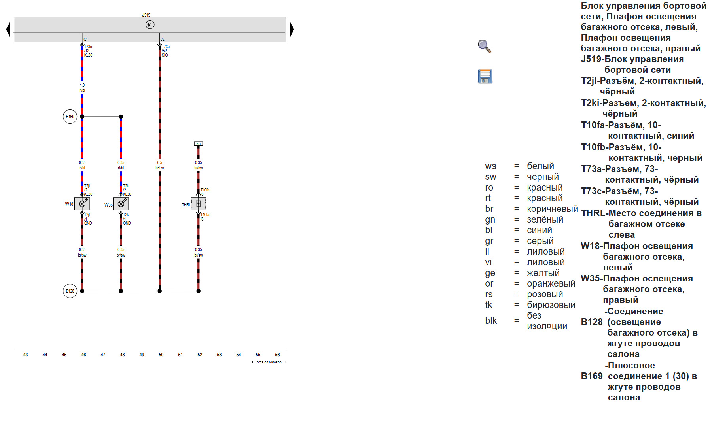The height and width of the screenshot is (421, 710).
Task: Click the floppy disk save icon
Action: [x=485, y=76]
